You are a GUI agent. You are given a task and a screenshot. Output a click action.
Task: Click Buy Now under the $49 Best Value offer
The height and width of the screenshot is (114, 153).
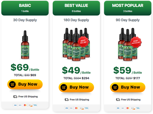click(76, 87)
